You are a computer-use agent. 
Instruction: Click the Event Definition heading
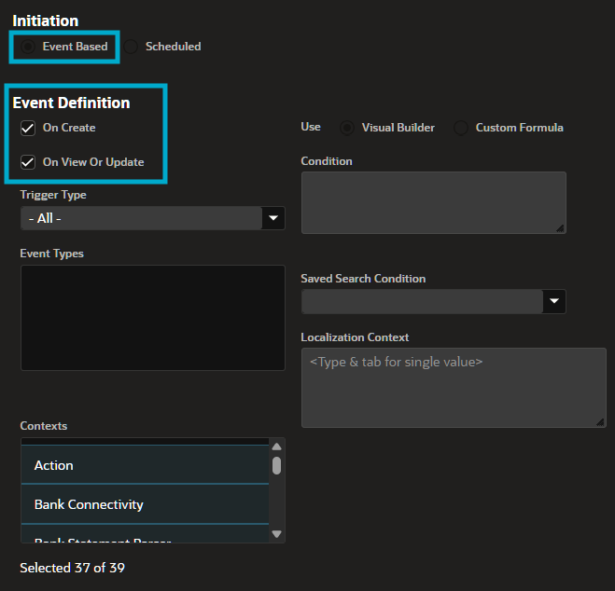click(71, 103)
